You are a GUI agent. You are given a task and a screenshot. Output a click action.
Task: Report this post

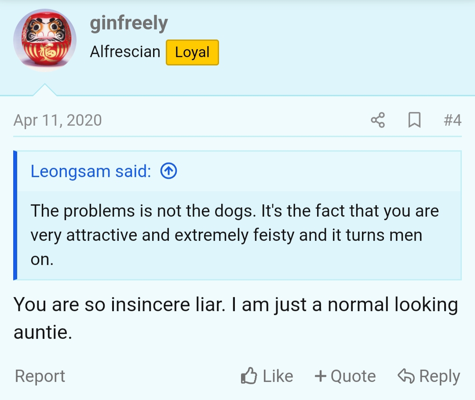[40, 376]
